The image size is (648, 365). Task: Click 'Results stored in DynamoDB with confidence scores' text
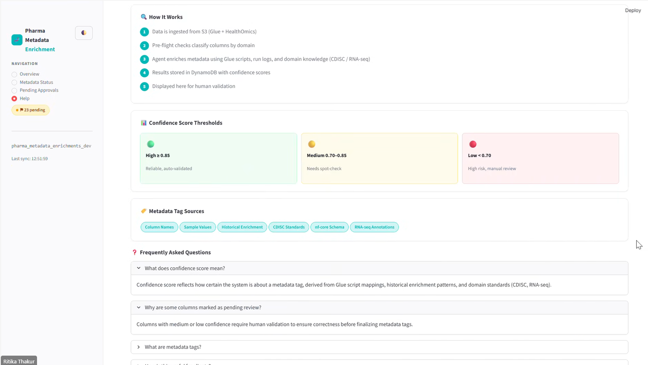click(211, 72)
